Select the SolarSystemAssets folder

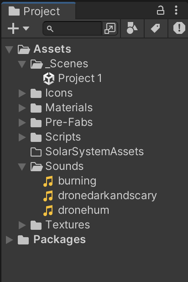(87, 152)
